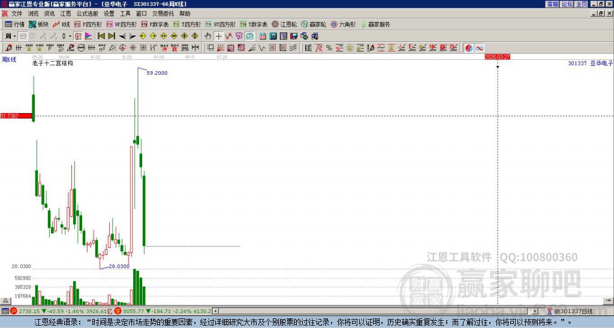Toggle the yin-yang icon
This screenshot has height=328, width=614.
tap(469, 48)
